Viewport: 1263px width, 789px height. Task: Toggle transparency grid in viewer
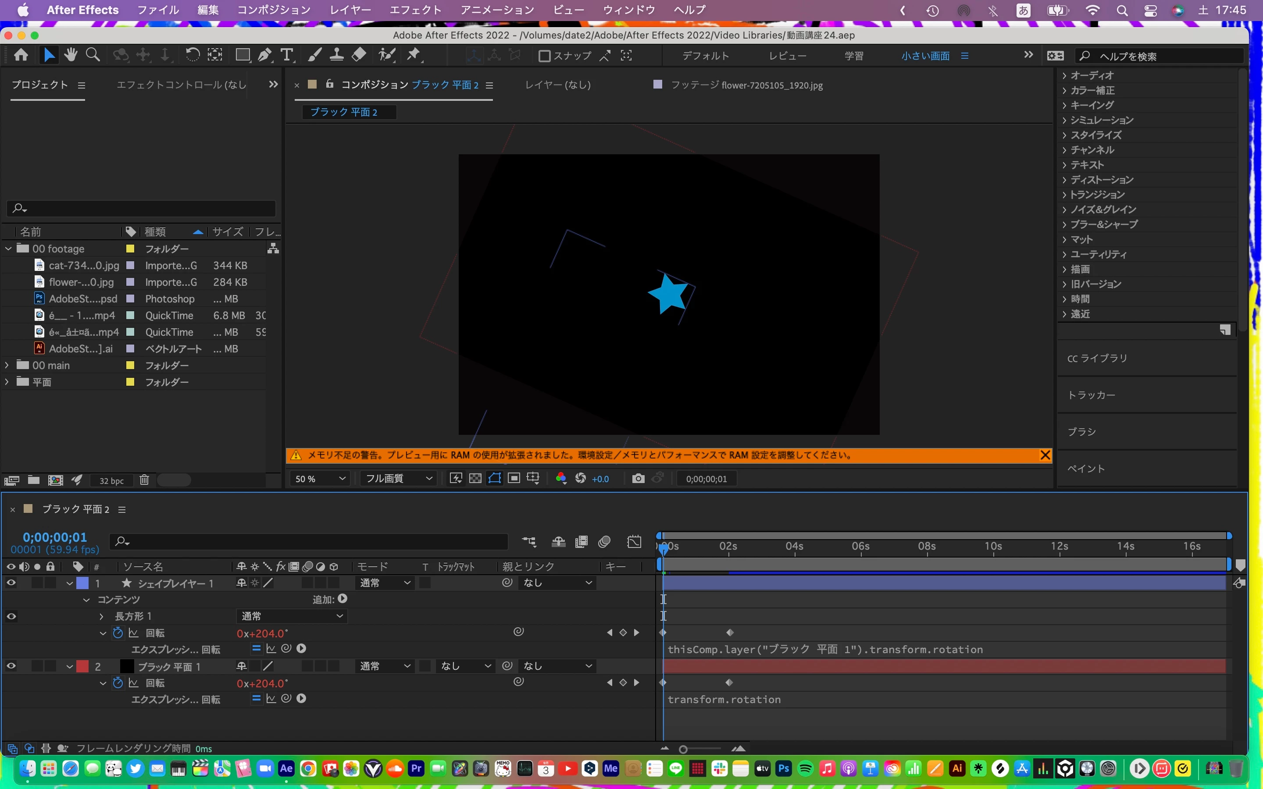click(475, 479)
